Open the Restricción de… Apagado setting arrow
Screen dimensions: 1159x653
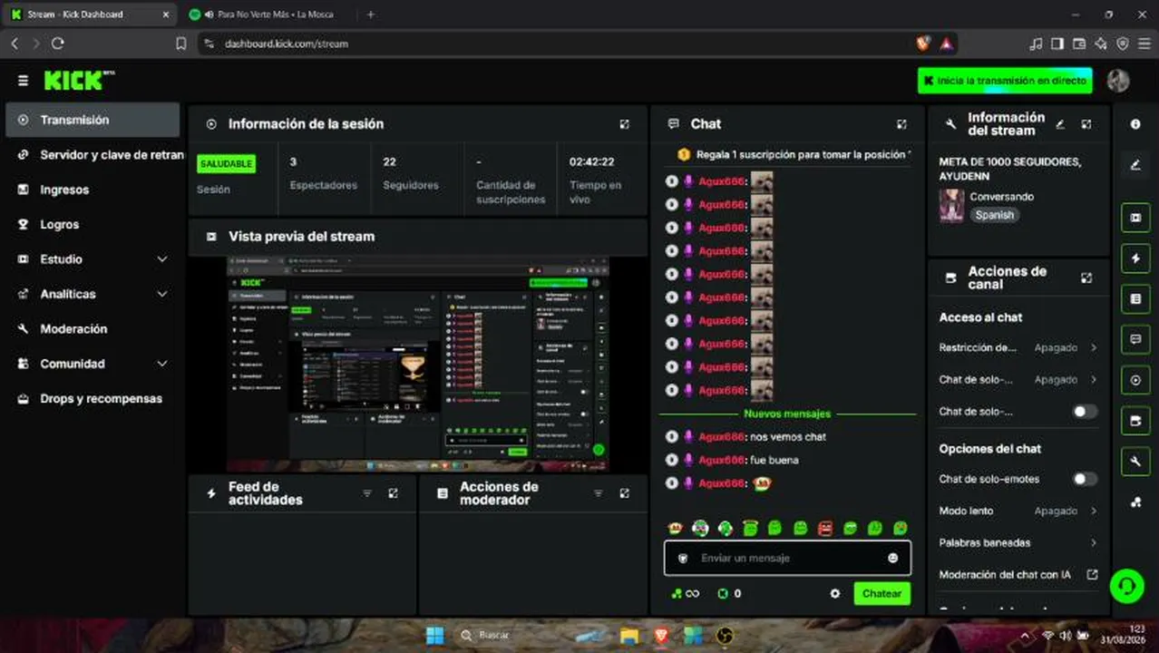click(1094, 347)
